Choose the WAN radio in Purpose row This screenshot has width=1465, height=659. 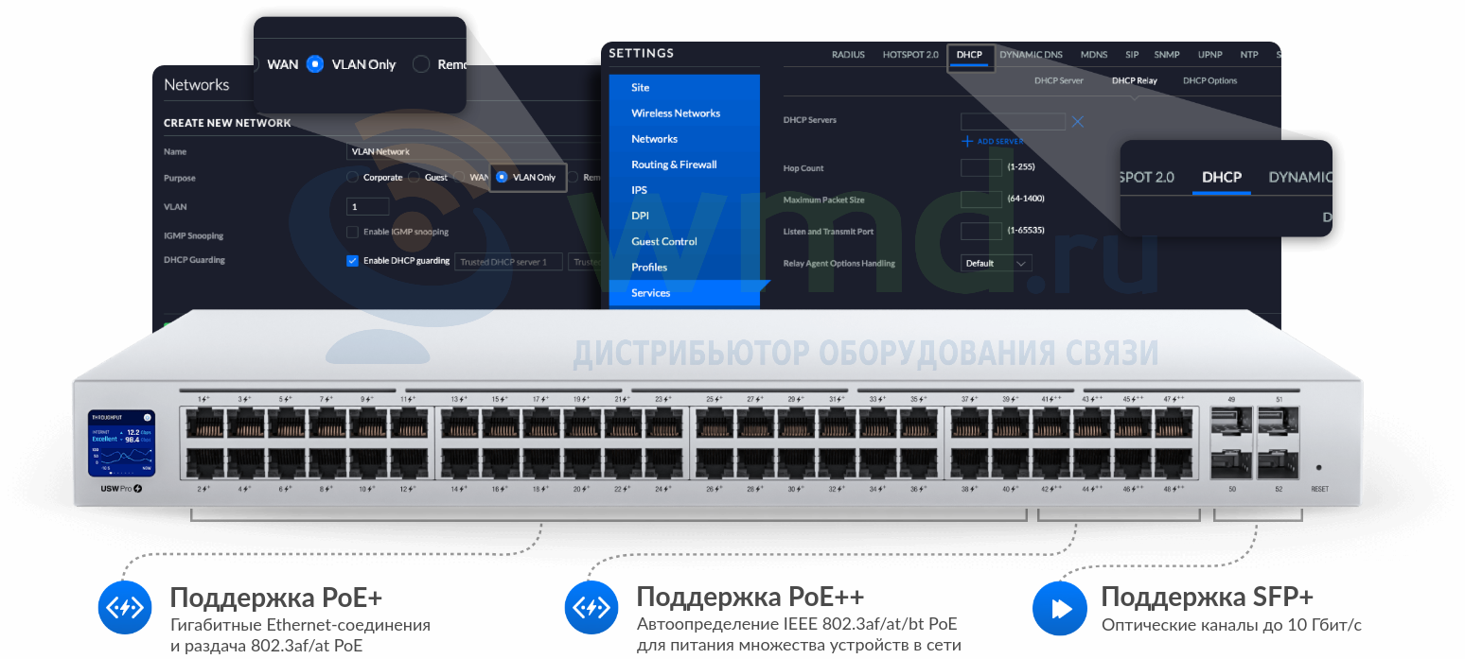coord(460,177)
